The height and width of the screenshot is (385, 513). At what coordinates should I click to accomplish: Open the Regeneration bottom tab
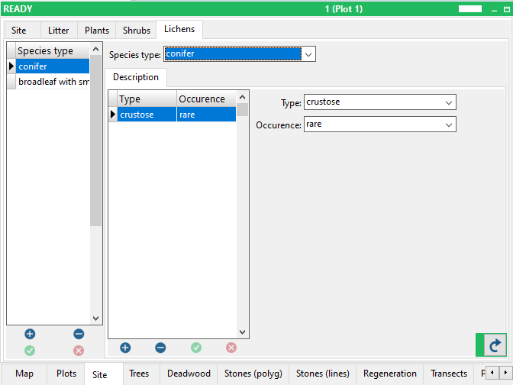click(389, 374)
